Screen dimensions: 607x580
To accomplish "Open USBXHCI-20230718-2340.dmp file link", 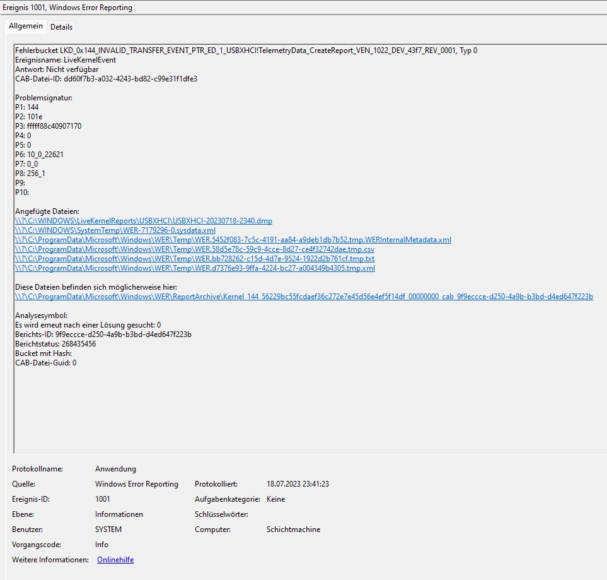I will pyautogui.click(x=144, y=221).
